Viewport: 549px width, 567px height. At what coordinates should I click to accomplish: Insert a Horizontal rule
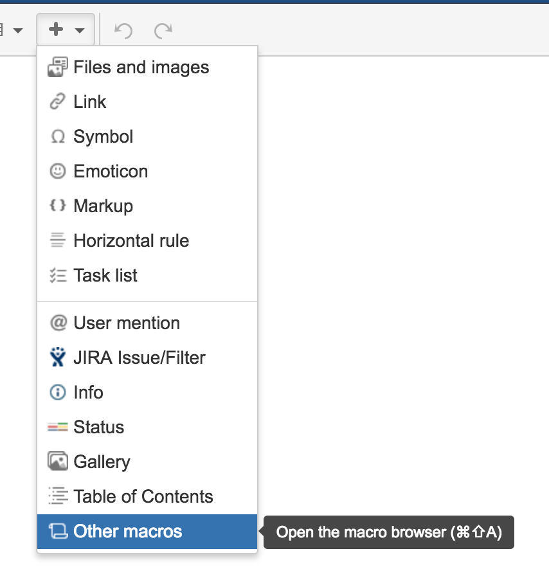(147, 240)
